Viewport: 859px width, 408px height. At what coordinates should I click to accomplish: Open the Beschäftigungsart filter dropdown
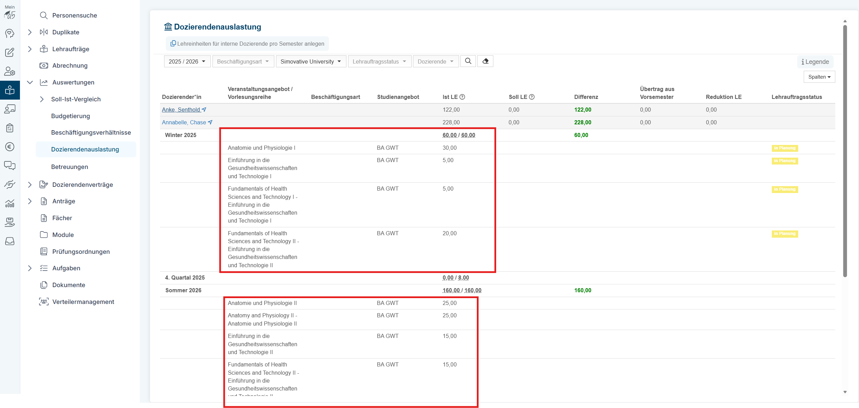243,61
